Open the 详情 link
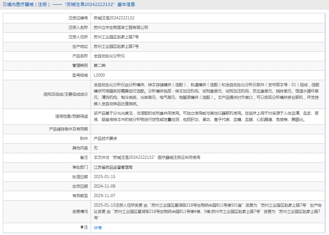The width and height of the screenshot is (329, 235). coord(97,227)
